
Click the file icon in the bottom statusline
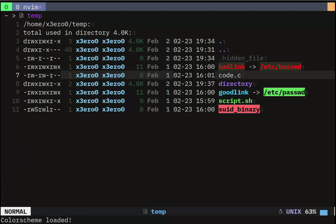tap(145, 211)
